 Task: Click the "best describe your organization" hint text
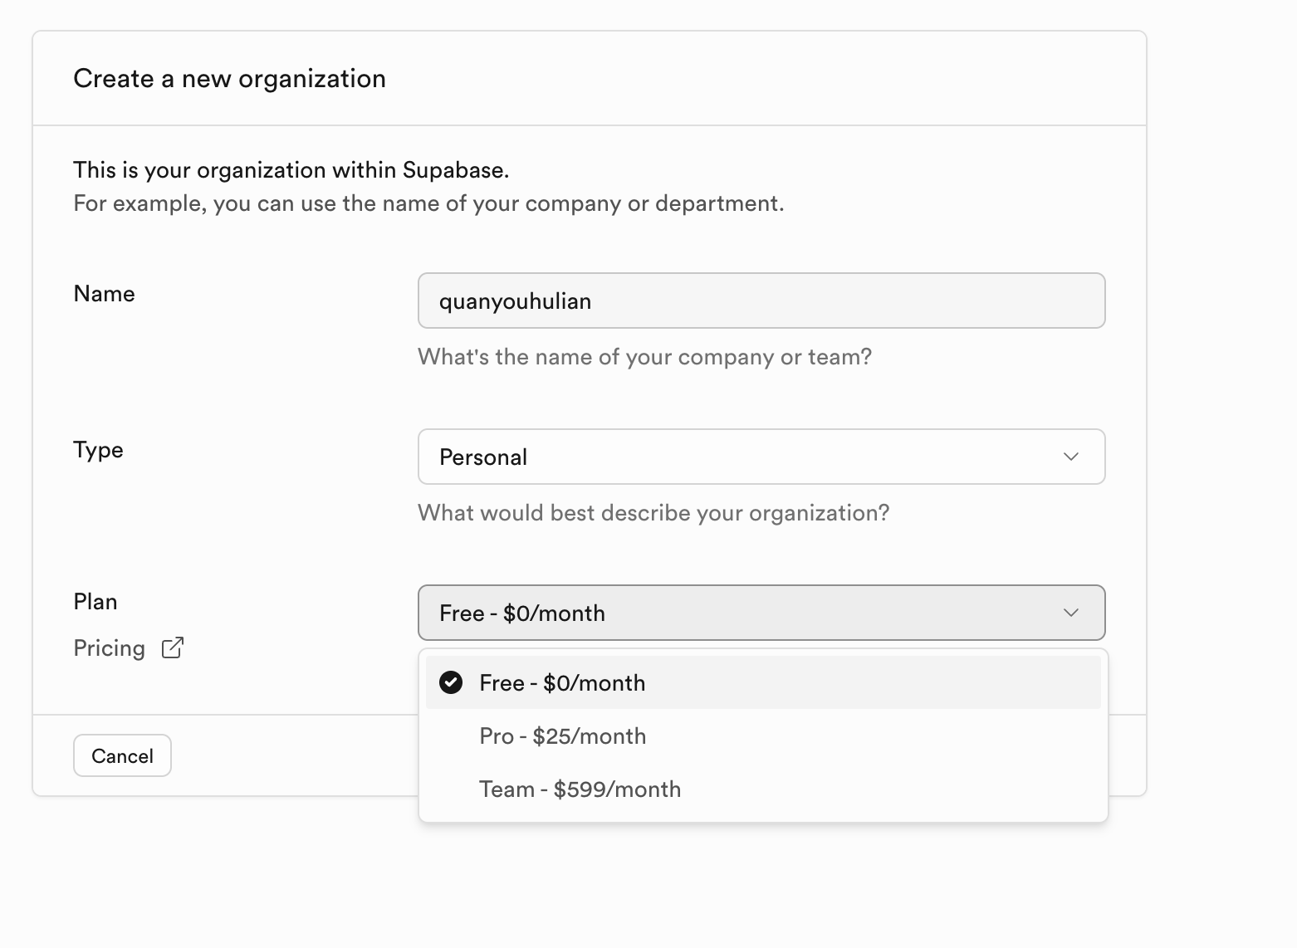coord(653,513)
